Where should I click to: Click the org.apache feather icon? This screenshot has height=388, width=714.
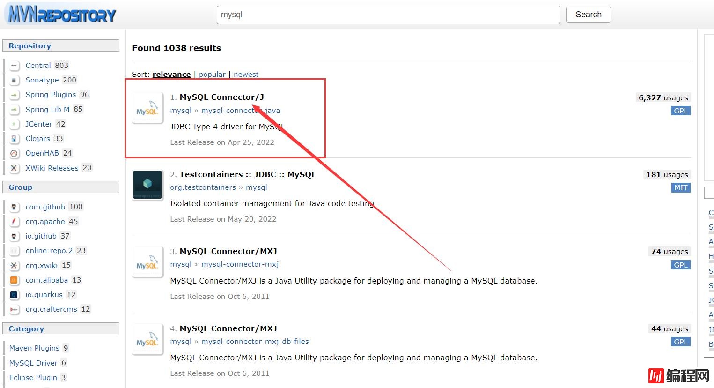[14, 222]
